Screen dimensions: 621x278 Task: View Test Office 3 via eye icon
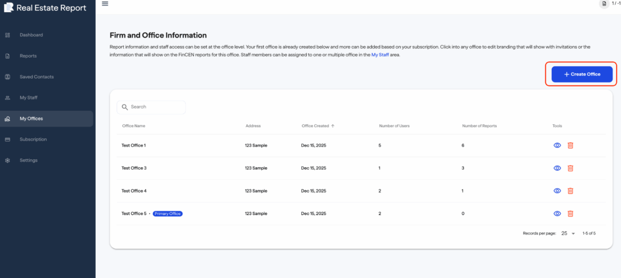(x=557, y=168)
